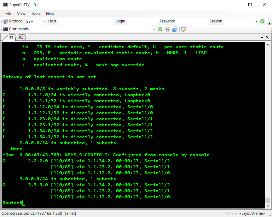The image size is (272, 217).
Task: Click the %SYS-5-CONFIG_I log message
Action: tap(106, 155)
